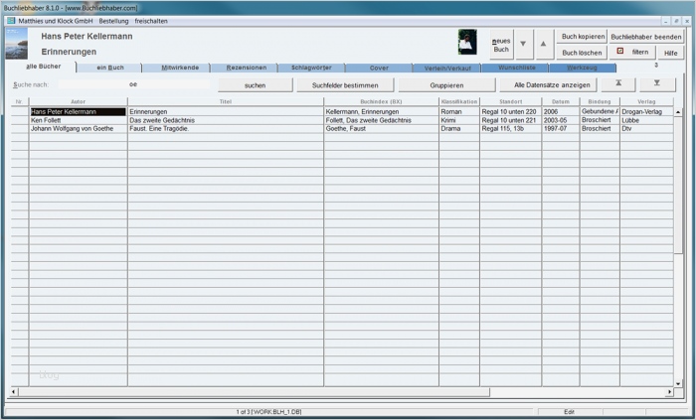696x420 pixels.
Task: Open Hilfe button
Action: pos(671,53)
